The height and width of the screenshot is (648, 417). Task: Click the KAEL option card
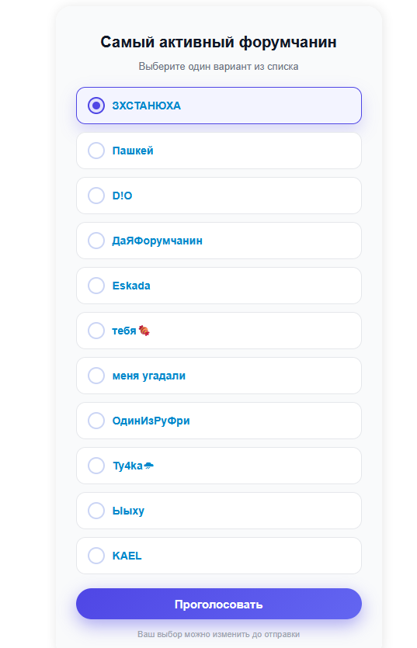219,556
